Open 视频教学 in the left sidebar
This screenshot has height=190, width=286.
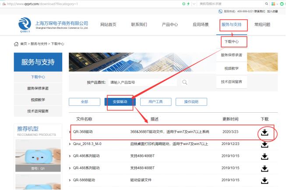38,100
